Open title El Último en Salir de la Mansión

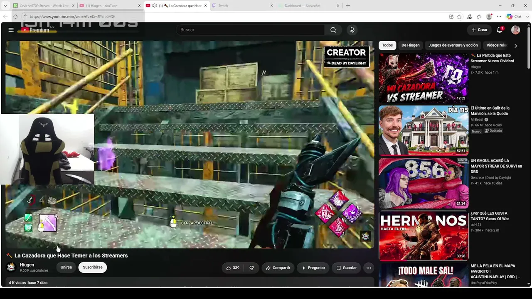tap(490, 110)
